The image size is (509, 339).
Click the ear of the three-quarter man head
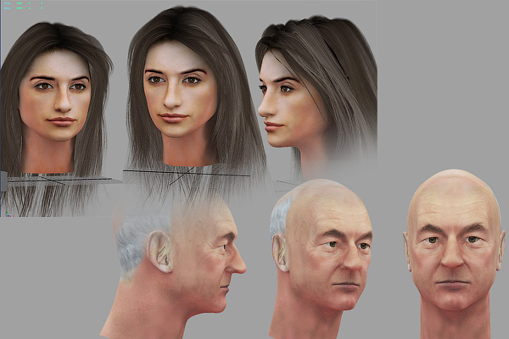(280, 253)
